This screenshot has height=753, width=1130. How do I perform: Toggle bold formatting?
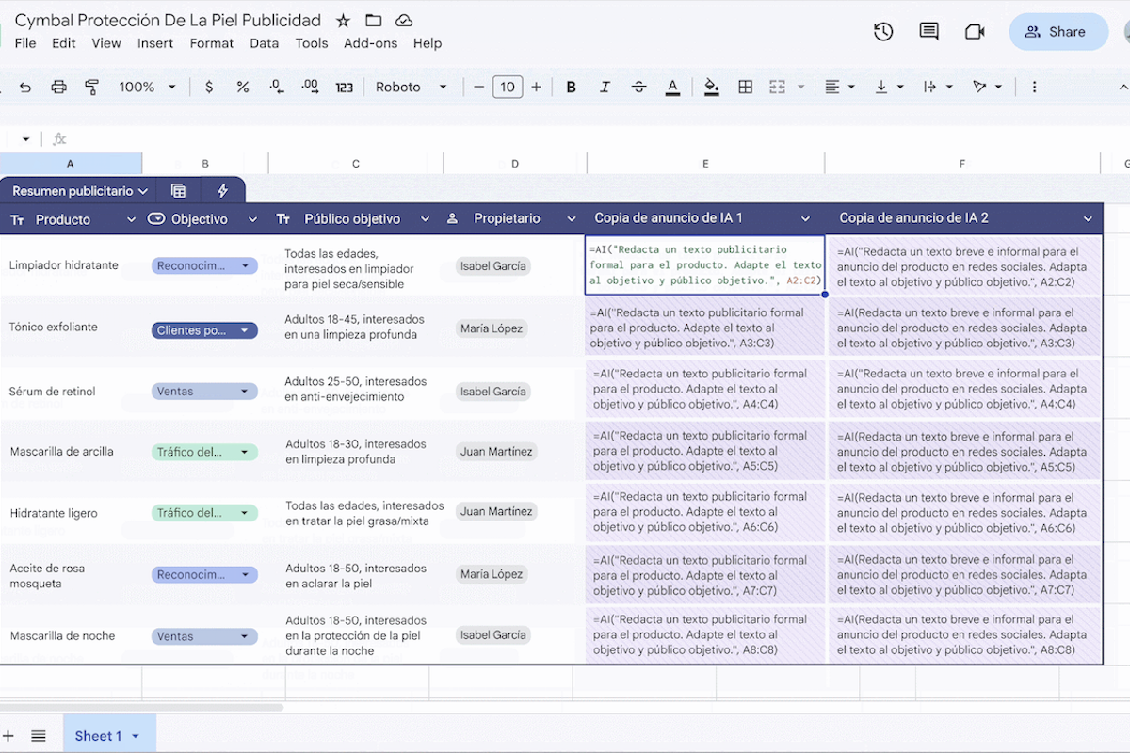click(x=571, y=87)
